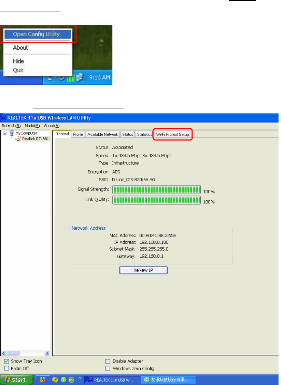The height and width of the screenshot is (385, 281).
Task: Click the Realtek utility title bar icon
Action: coord(3,118)
